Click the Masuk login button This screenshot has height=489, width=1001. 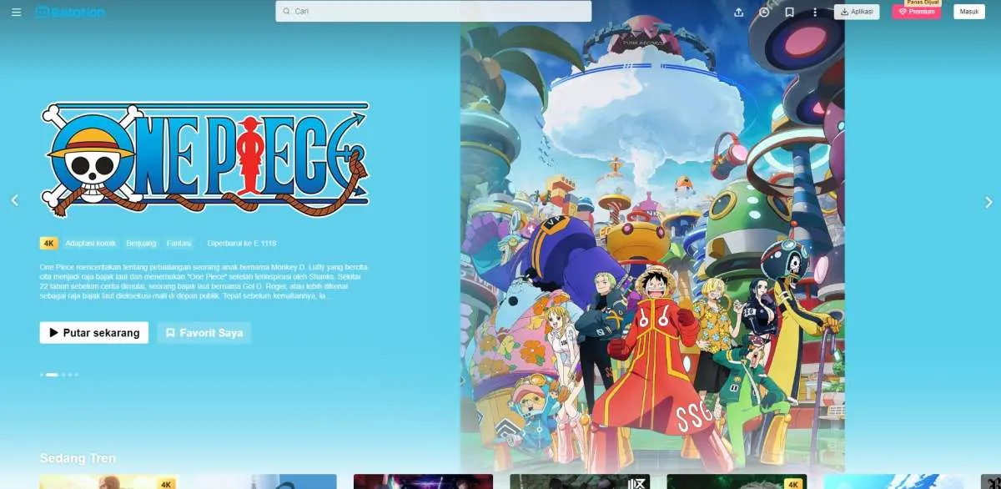(968, 12)
